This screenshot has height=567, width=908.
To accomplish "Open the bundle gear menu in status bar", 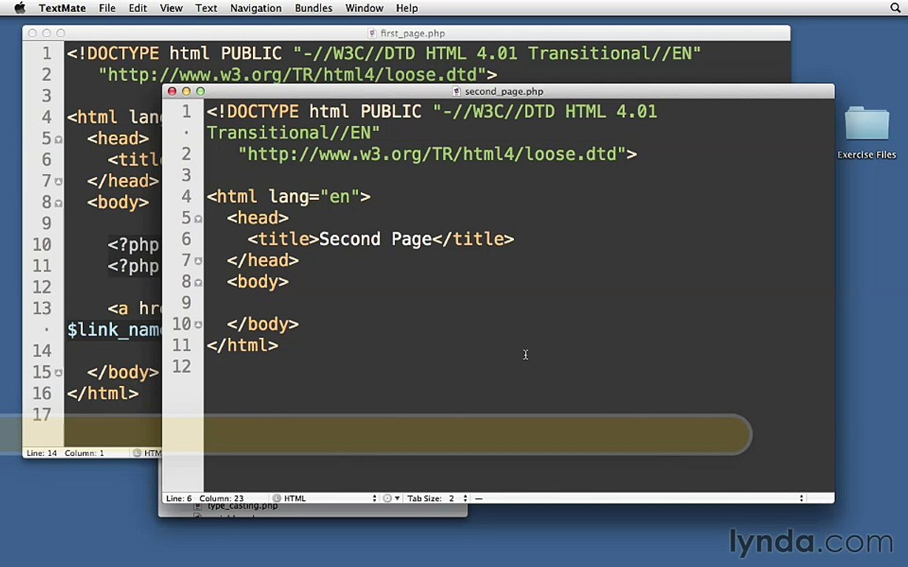I will [x=391, y=498].
